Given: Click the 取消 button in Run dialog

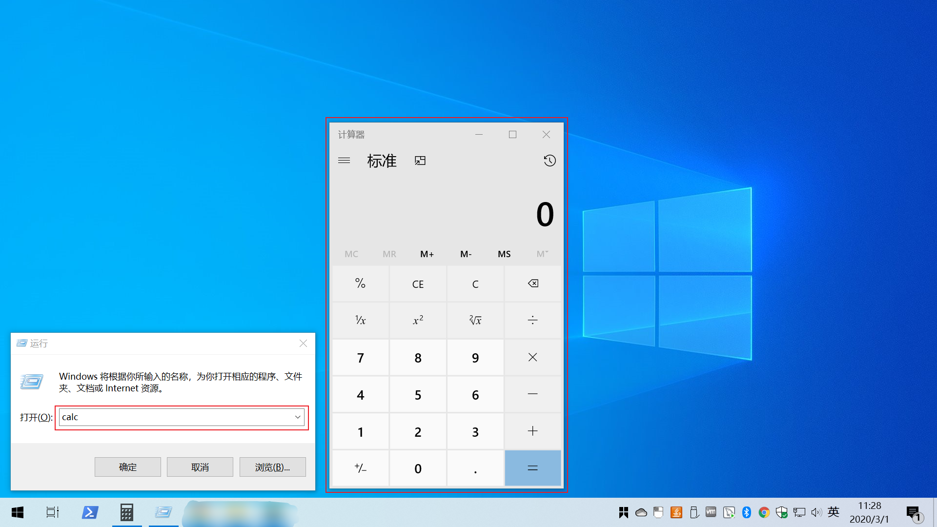Looking at the screenshot, I should coord(200,467).
